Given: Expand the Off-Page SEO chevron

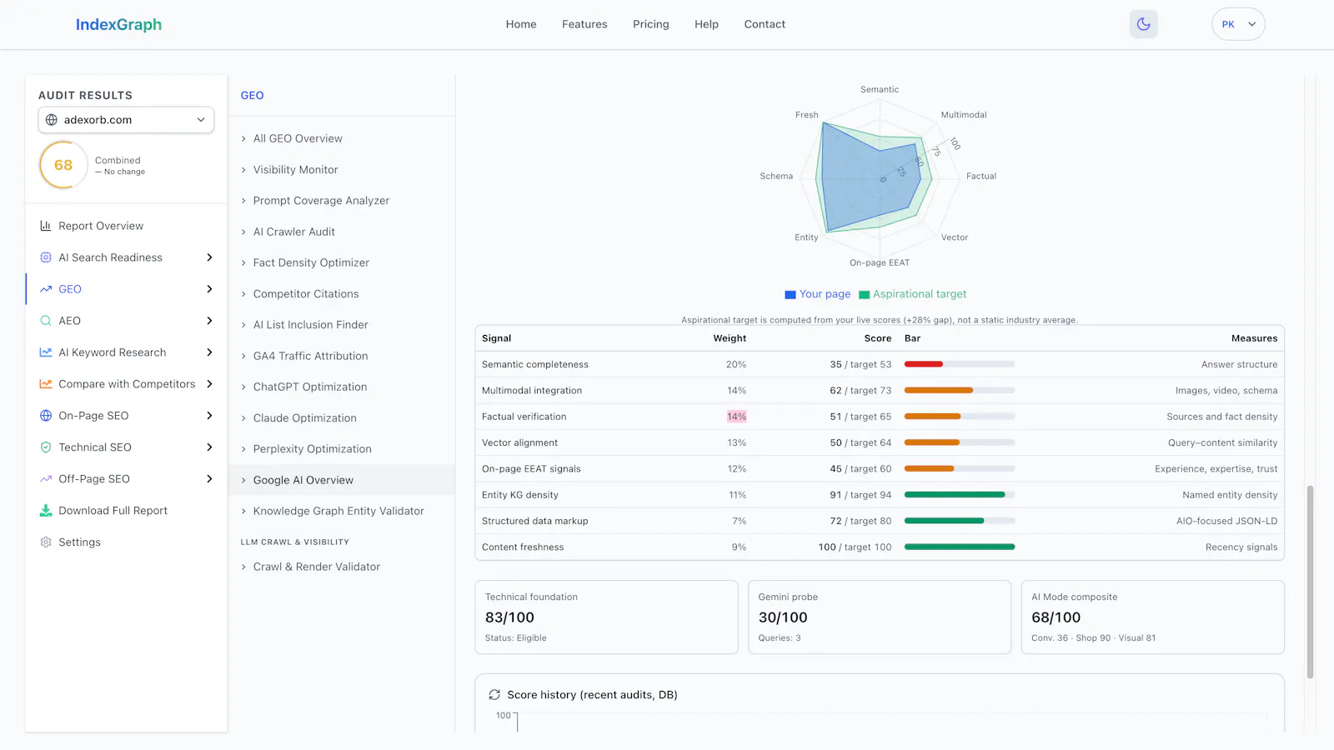Looking at the screenshot, I should click(x=209, y=479).
